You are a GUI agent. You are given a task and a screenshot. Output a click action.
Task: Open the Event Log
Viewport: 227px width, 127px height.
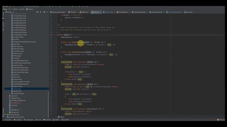tap(221, 120)
